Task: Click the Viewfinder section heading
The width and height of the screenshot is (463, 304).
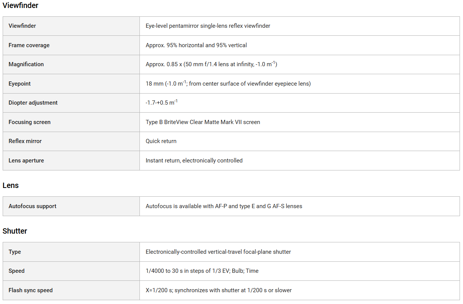Action: pos(21,6)
